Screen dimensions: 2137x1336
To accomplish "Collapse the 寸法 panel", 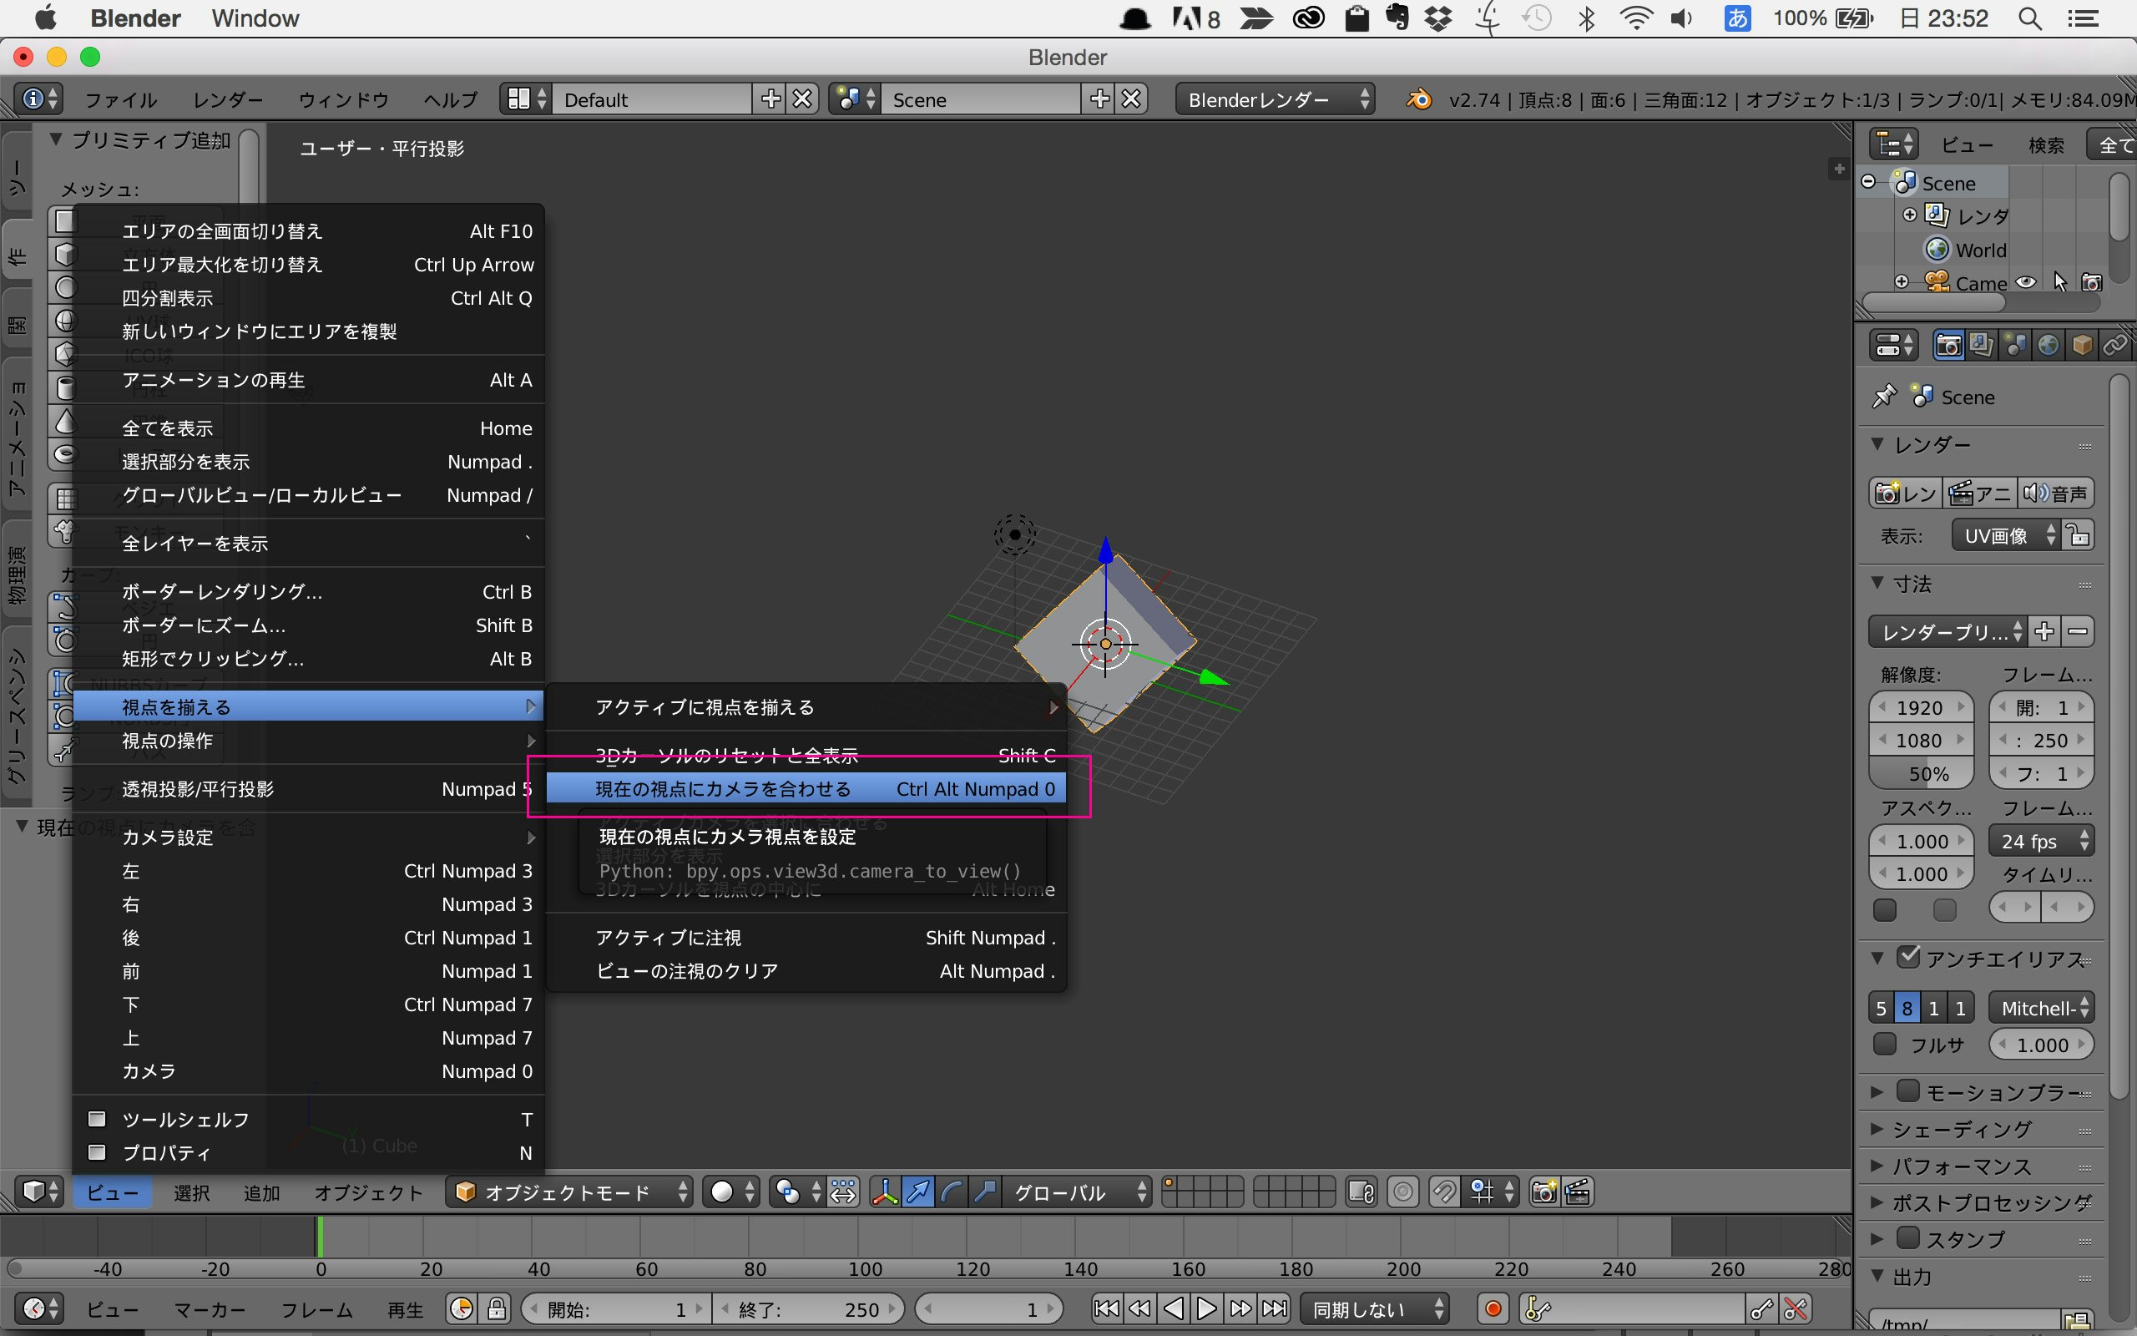I will coord(1878,583).
